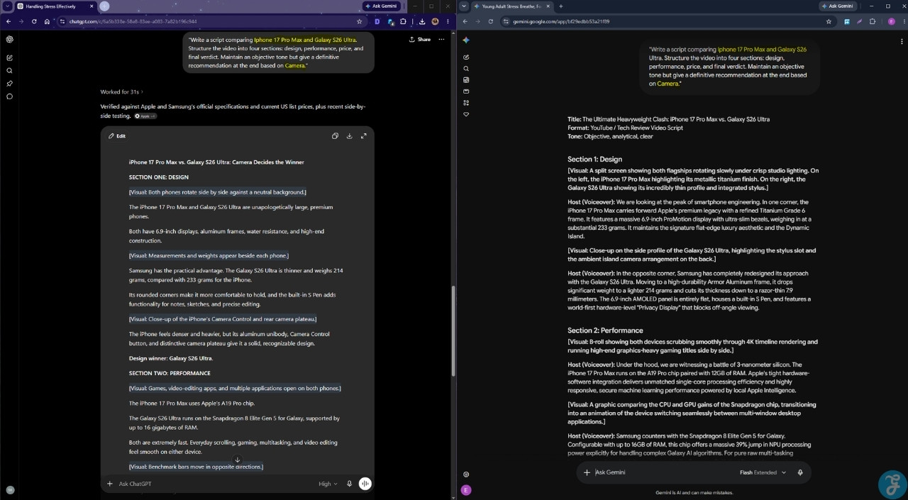
Task: Expand the 'Worked for 31s' details
Action: pos(121,91)
